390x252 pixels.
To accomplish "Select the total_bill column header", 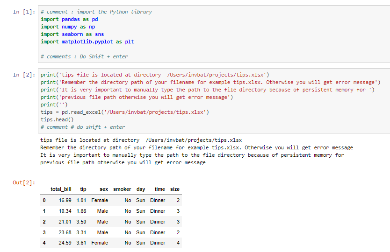I will click(61, 189).
